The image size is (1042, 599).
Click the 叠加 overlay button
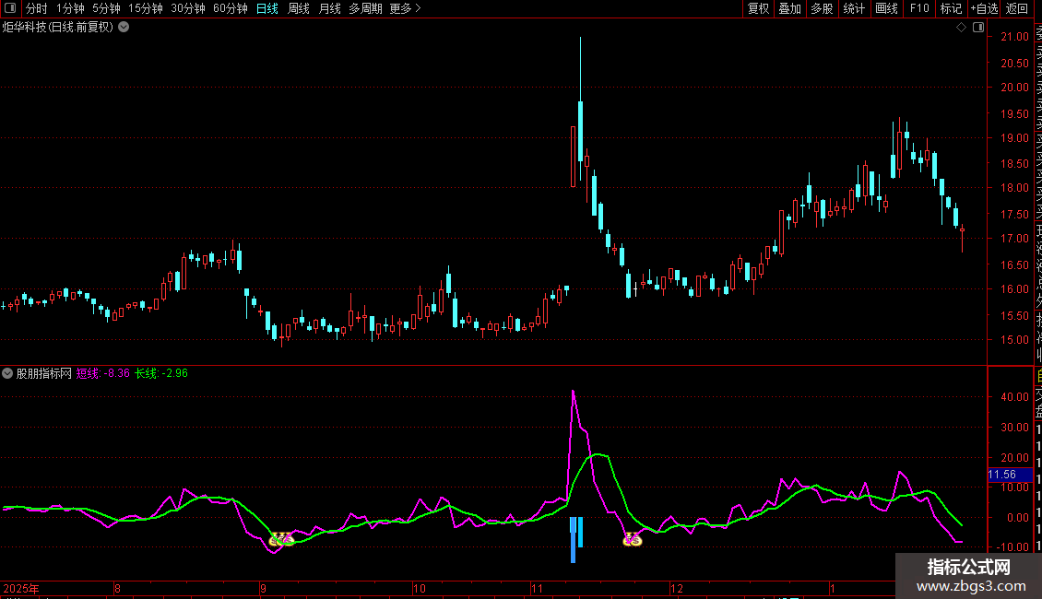click(x=790, y=8)
